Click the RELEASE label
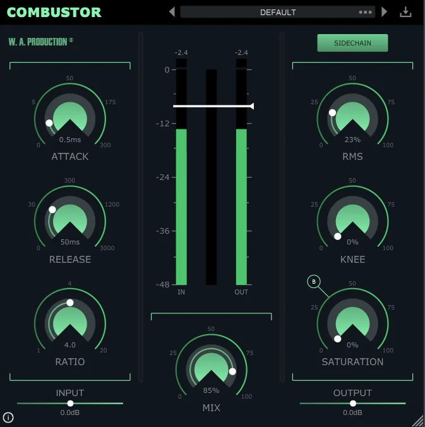 (x=70, y=260)
